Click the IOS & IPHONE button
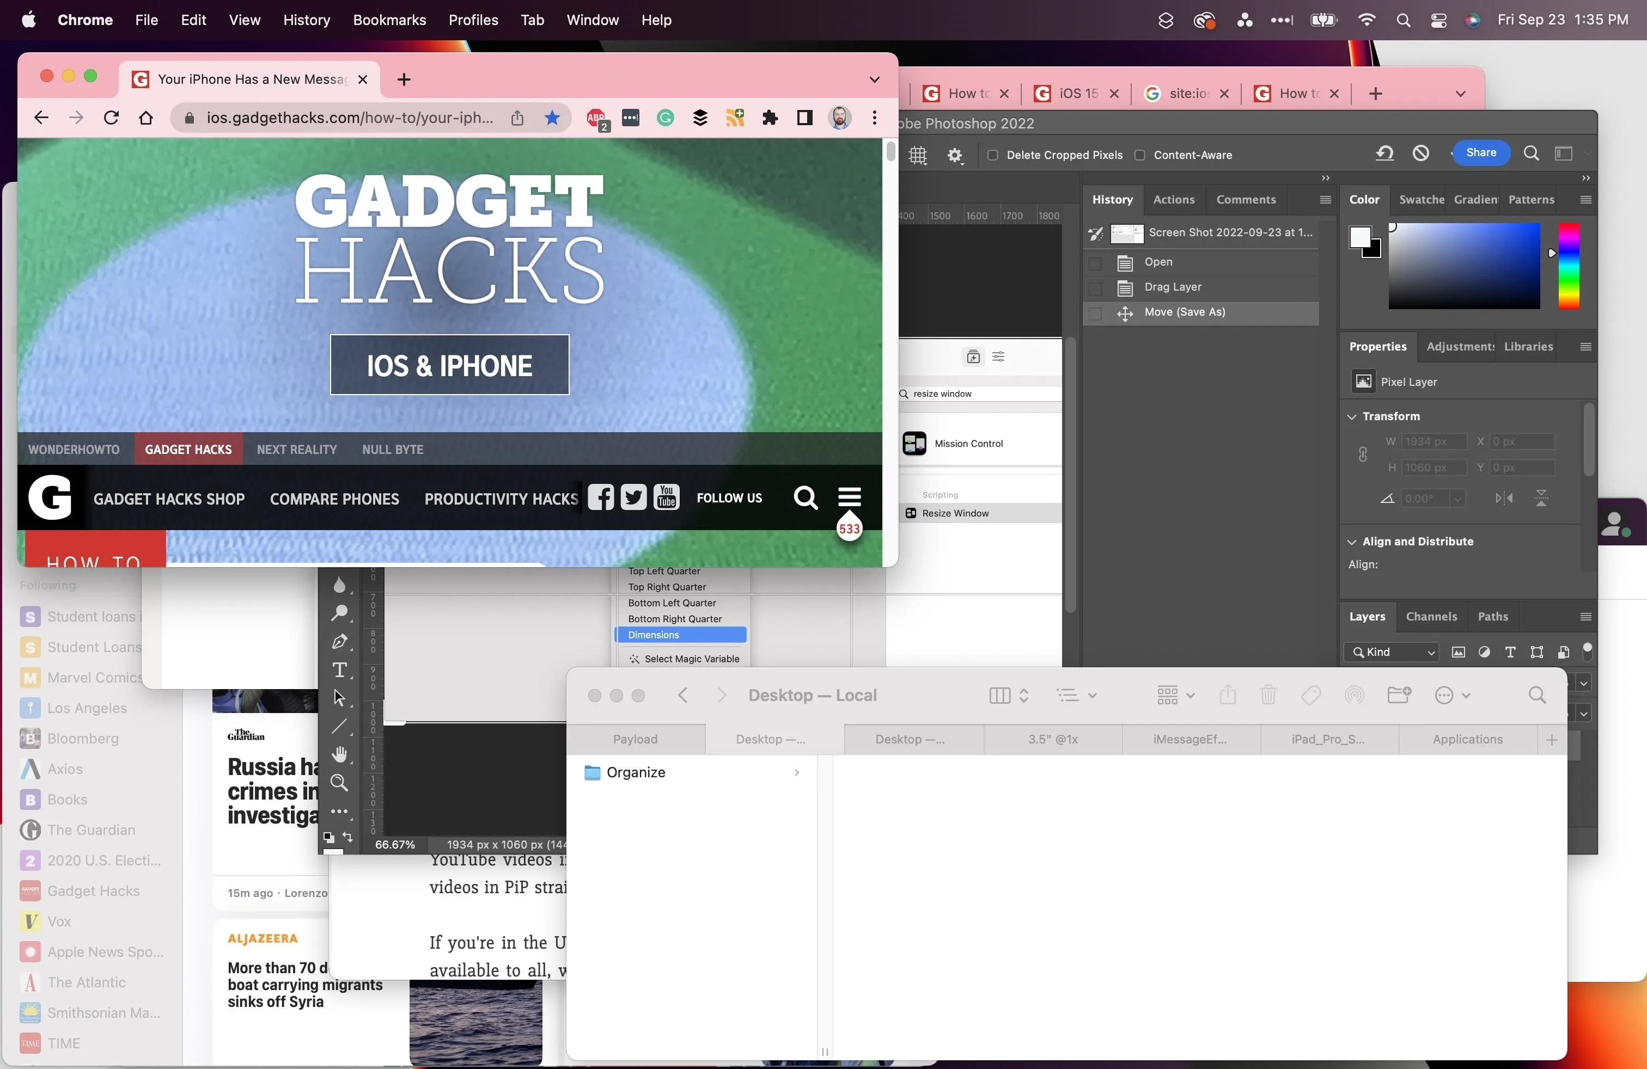The width and height of the screenshot is (1647, 1069). click(450, 365)
